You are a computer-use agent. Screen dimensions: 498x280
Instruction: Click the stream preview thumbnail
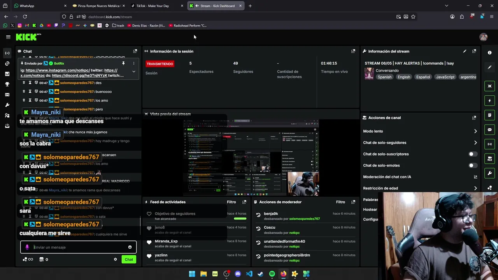[x=251, y=157]
